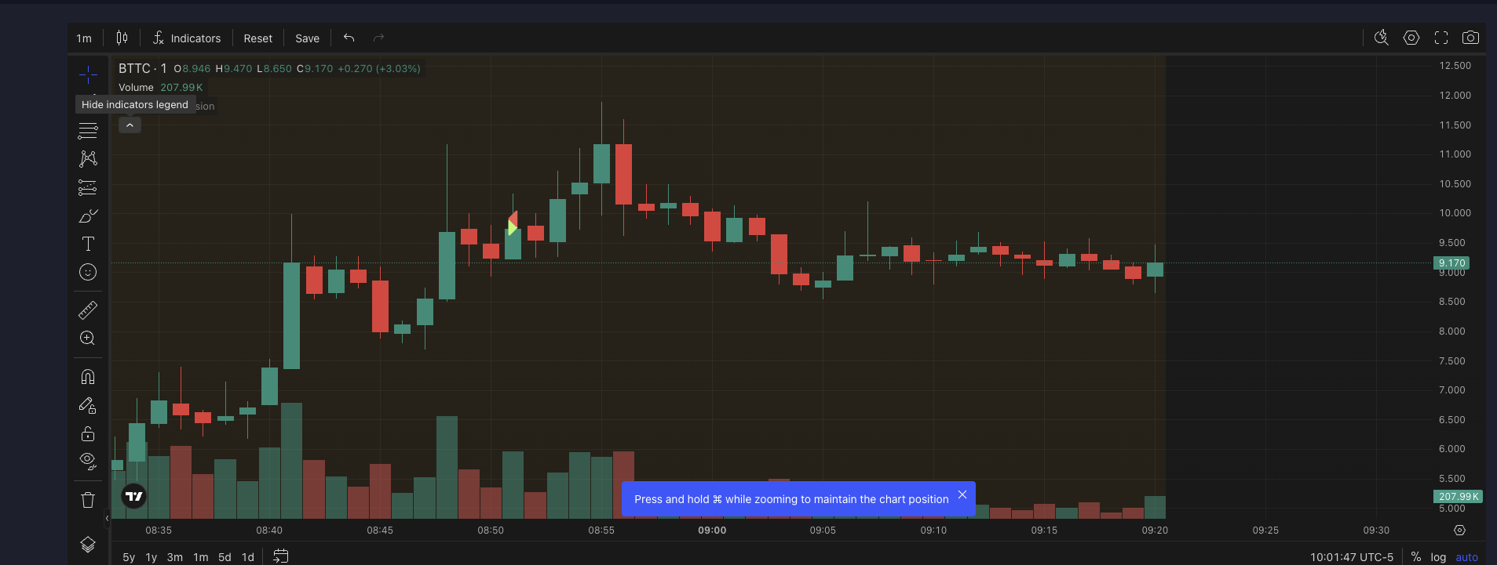
Task: Click the trash Remove objects icon
Action: 88,500
